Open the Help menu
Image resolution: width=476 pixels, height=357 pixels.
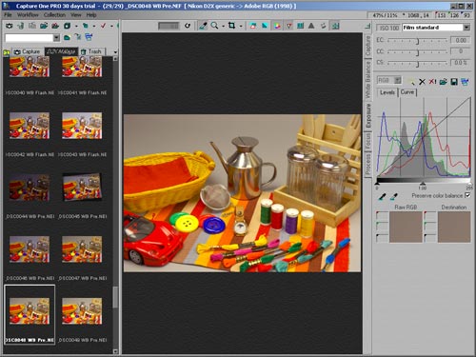tap(91, 15)
